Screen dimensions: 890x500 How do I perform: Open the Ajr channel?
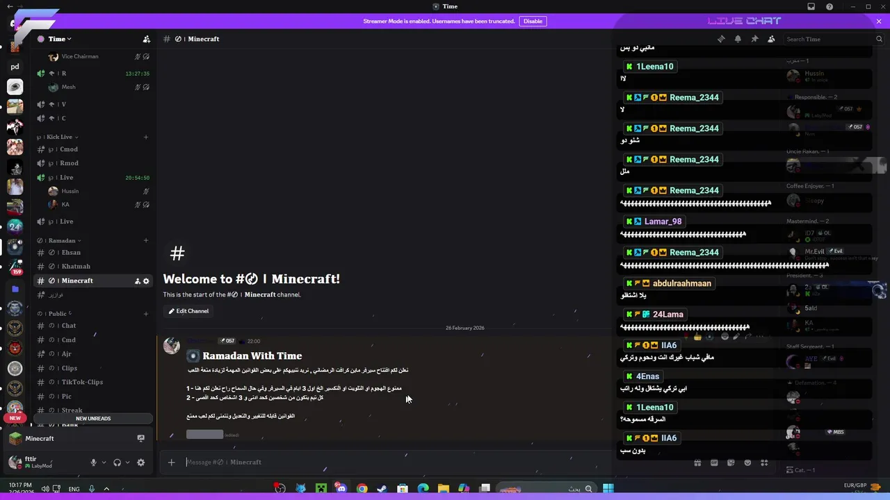(x=94, y=354)
